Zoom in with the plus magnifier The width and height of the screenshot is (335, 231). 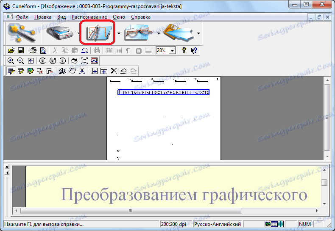[11, 61]
